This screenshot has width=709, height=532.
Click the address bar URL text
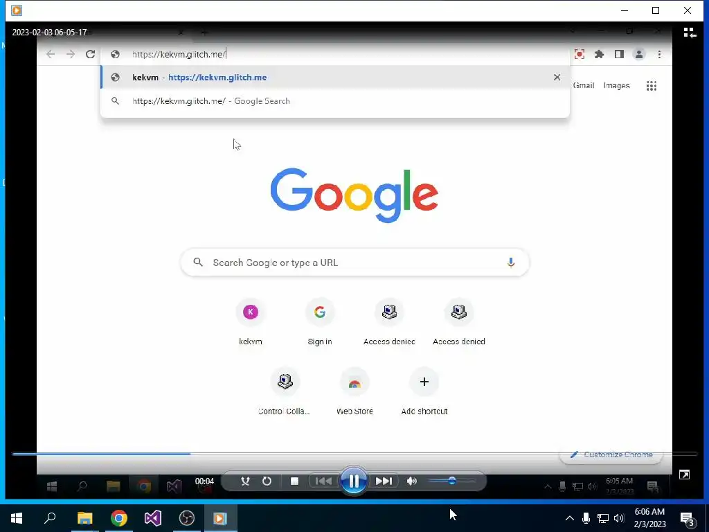[179, 54]
